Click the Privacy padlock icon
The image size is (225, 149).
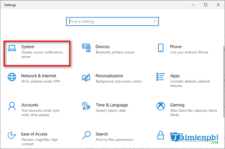(161, 135)
